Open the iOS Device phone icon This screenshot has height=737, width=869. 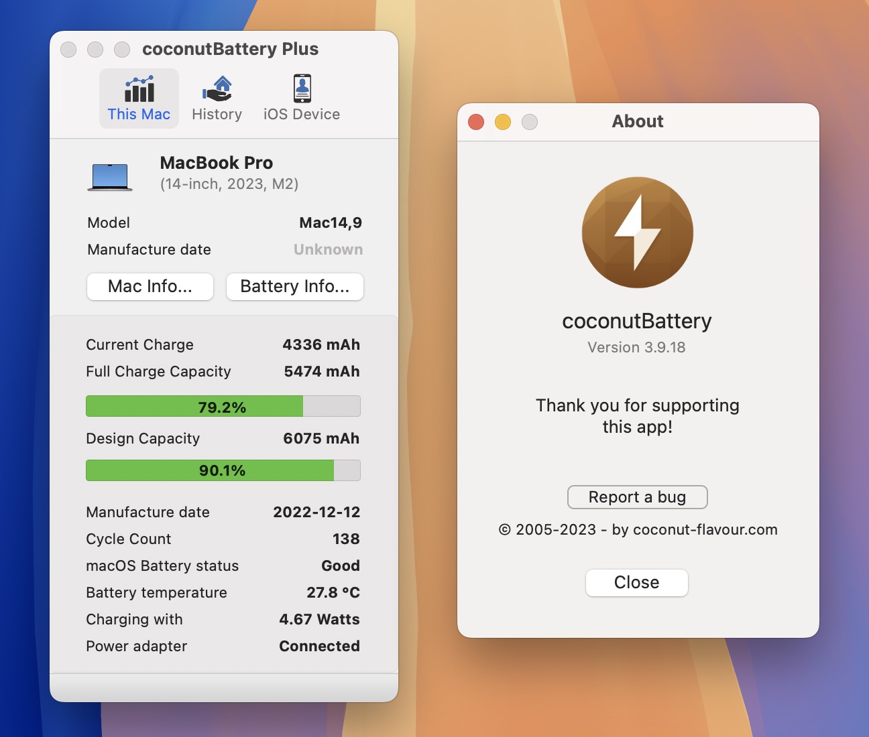tap(302, 88)
